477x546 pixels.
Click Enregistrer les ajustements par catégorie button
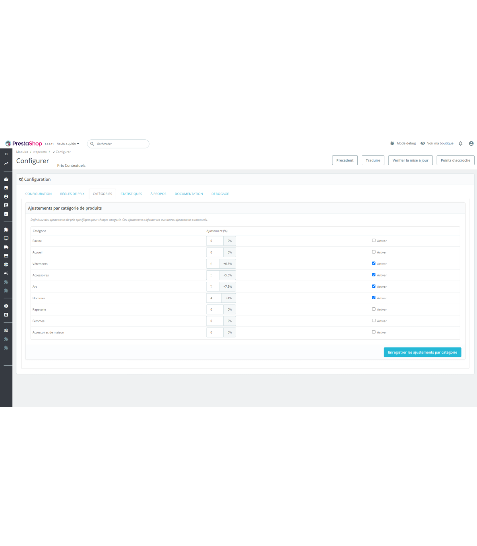422,352
